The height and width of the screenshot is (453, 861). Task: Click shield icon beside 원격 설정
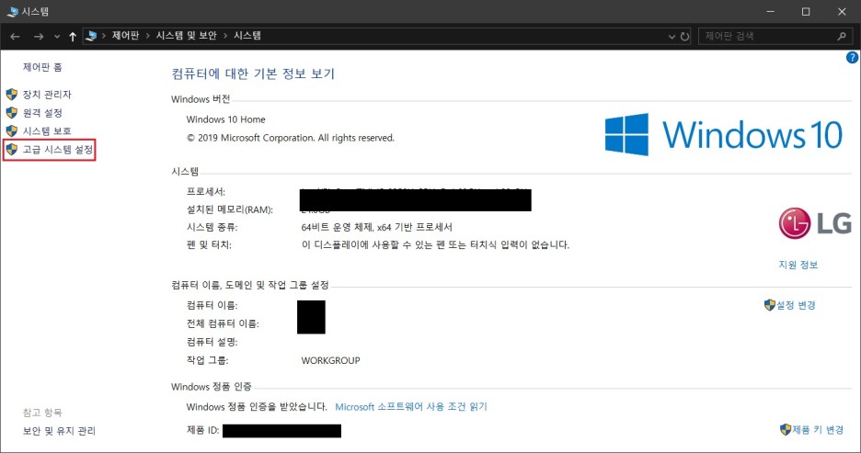coord(12,112)
